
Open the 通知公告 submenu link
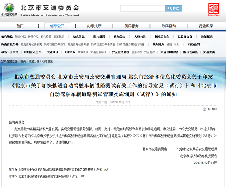[x=119, y=37]
